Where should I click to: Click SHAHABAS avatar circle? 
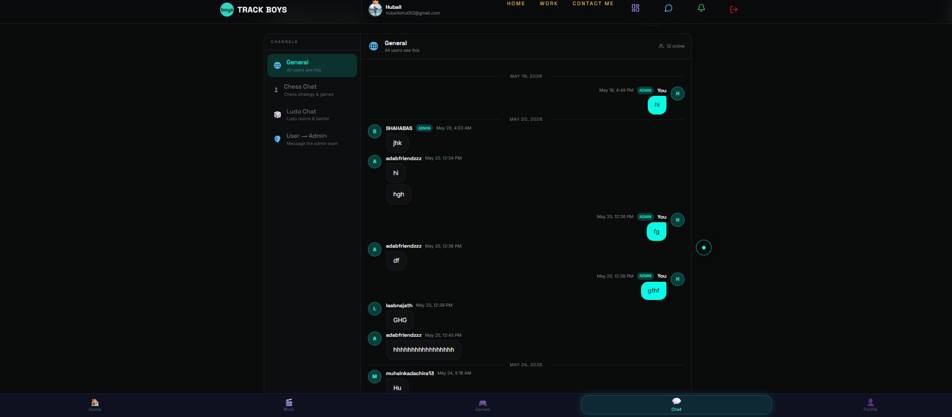(x=375, y=132)
